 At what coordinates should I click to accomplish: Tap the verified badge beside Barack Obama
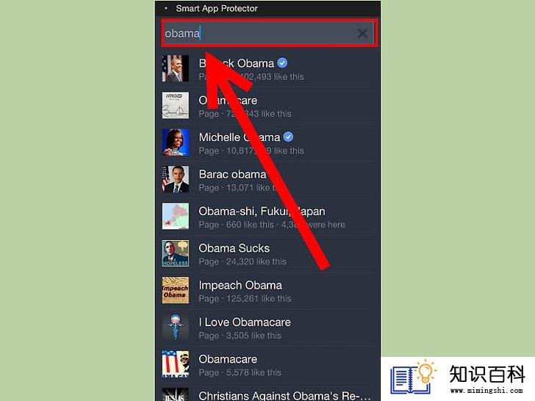[282, 63]
